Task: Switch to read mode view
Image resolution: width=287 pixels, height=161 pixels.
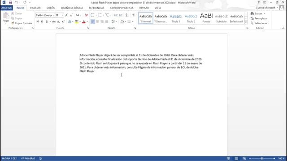Action: [228, 158]
